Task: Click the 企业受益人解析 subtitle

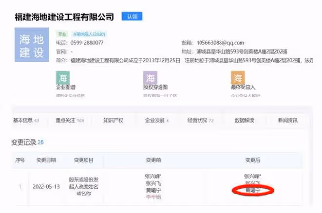Action: (245, 96)
